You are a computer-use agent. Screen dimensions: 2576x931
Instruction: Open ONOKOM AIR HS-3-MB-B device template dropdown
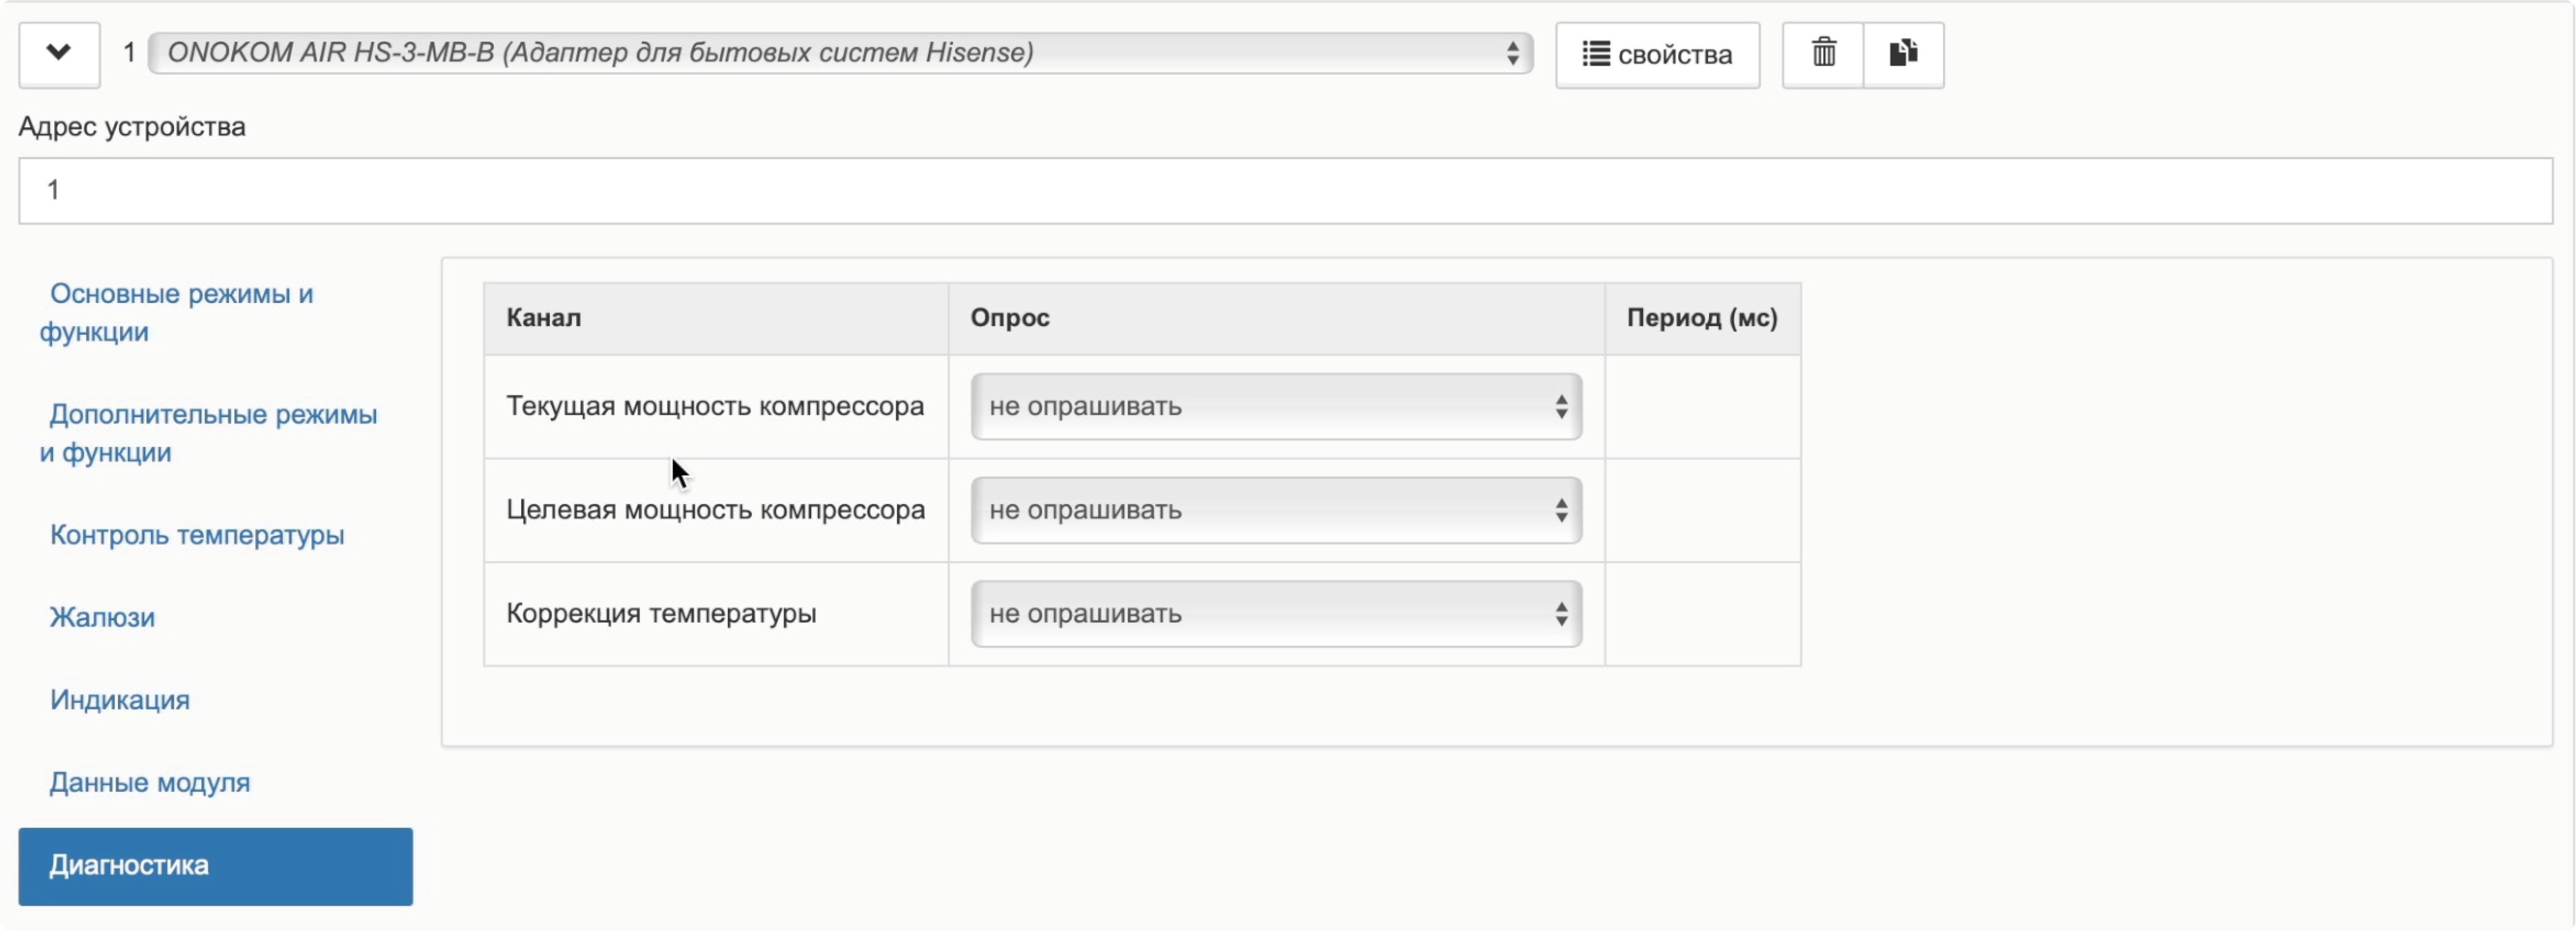pyautogui.click(x=840, y=53)
